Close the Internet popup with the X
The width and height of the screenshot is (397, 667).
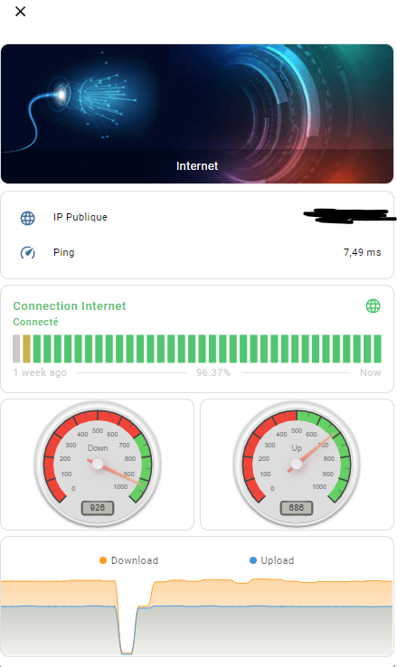tap(21, 12)
